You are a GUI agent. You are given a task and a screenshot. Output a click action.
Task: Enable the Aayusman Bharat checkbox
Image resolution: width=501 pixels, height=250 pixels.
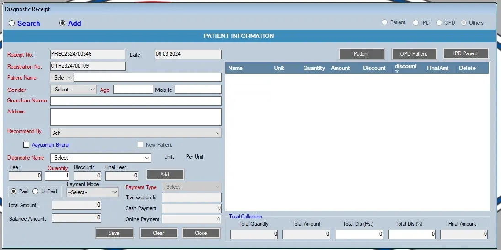[26, 145]
